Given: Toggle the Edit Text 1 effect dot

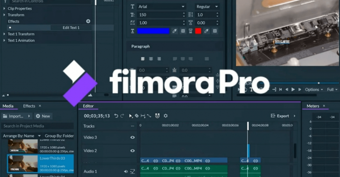Looking at the screenshot, I should coord(10,28).
